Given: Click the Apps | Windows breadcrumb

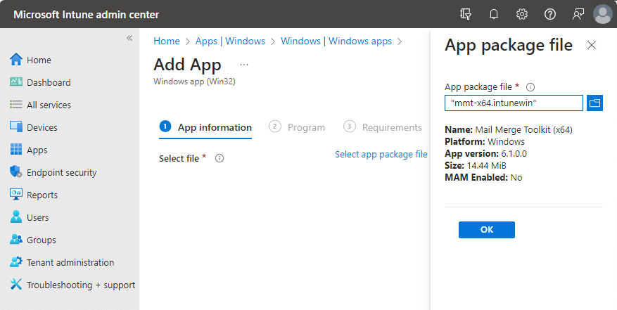Looking at the screenshot, I should coord(230,41).
